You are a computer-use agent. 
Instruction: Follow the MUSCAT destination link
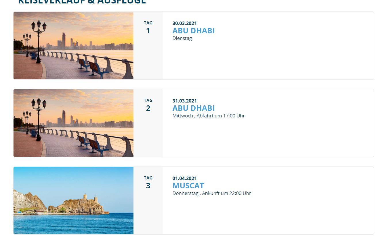[188, 186]
